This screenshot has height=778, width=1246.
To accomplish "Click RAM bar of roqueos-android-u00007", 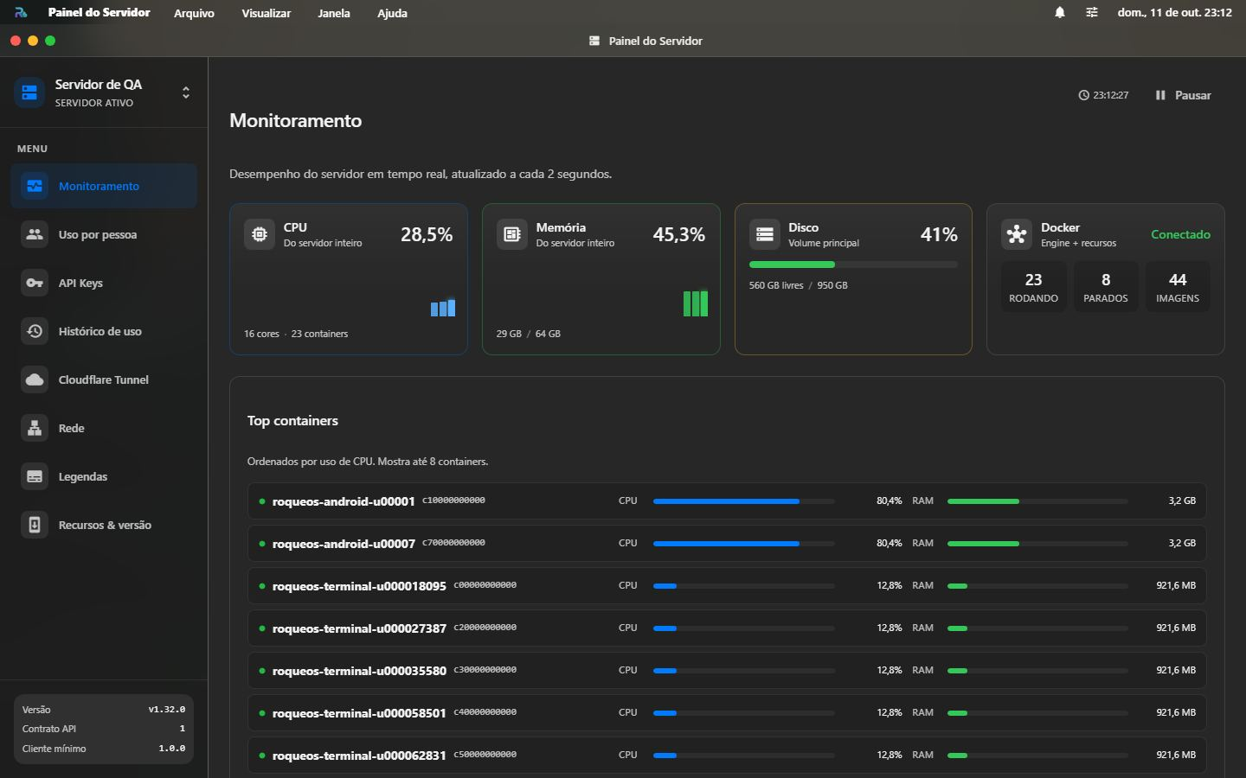I will point(1037,544).
